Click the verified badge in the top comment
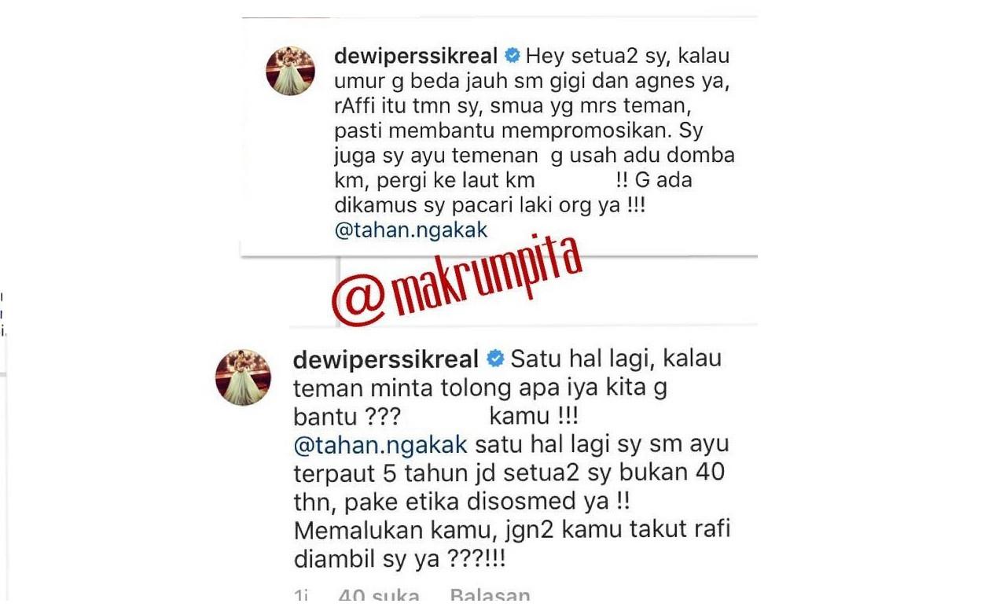The width and height of the screenshot is (992, 607). tap(512, 56)
